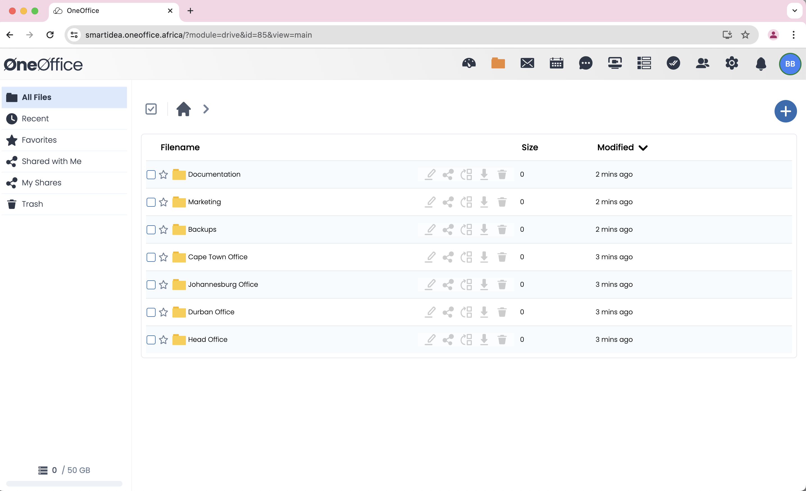806x491 pixels.
Task: Open the dashboard gauge icon
Action: [469, 63]
